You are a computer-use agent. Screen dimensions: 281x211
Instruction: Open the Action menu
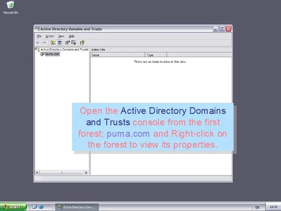point(50,36)
